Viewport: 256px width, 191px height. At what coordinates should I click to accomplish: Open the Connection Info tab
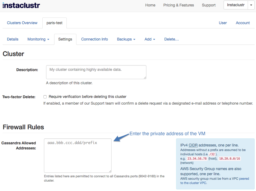[x=94, y=39]
